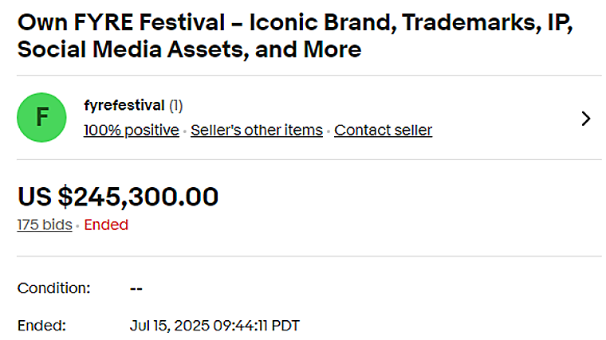
Task: Click the 'US' currency prefix in the price
Action: point(33,196)
